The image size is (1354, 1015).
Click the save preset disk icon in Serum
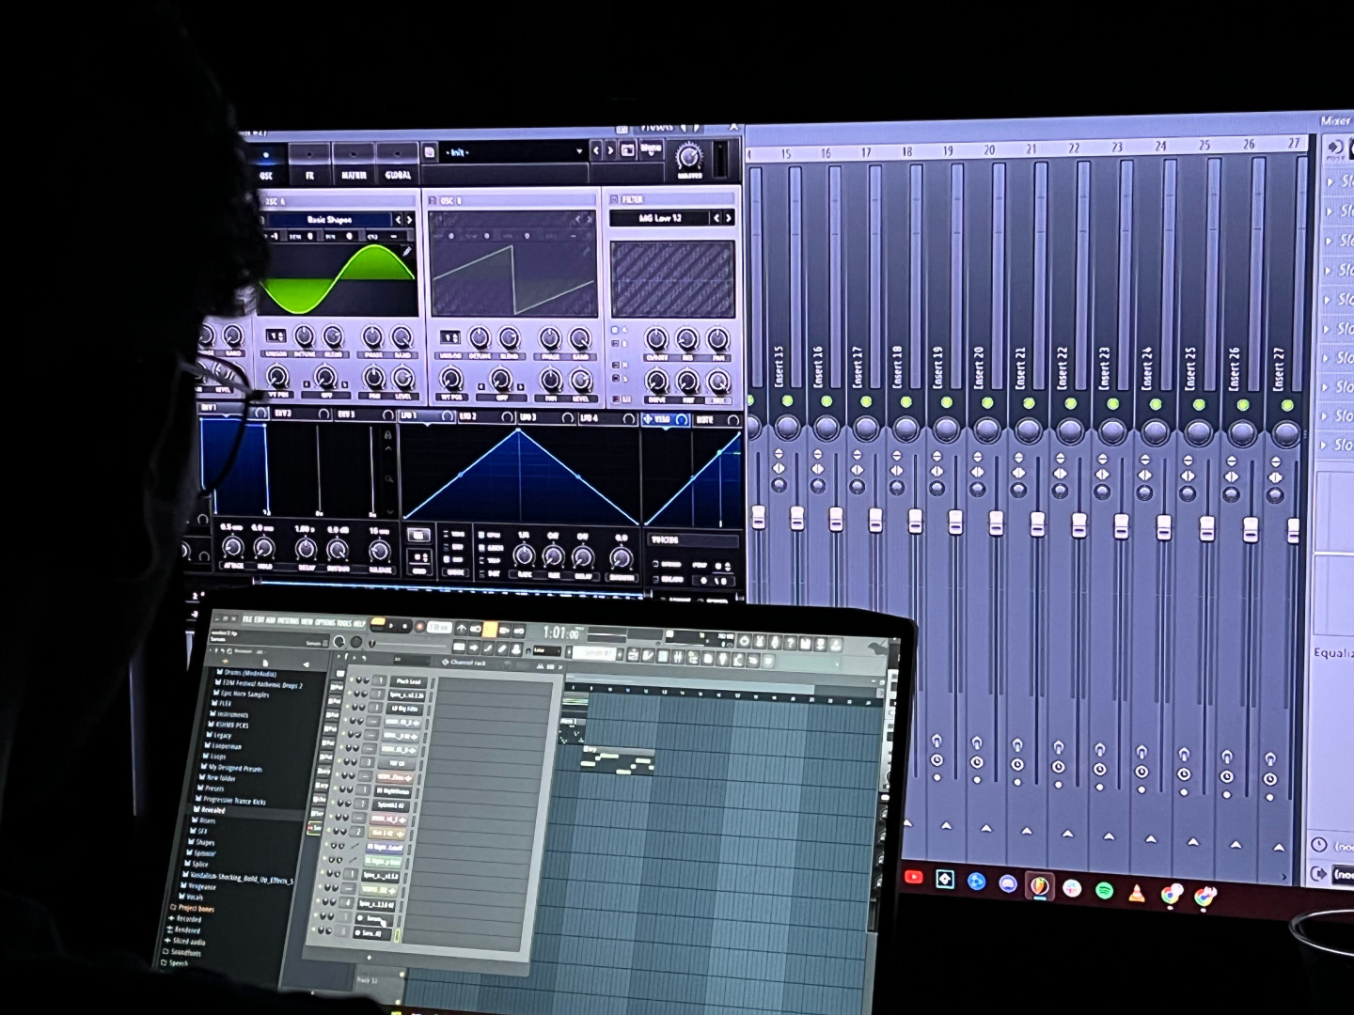(430, 152)
